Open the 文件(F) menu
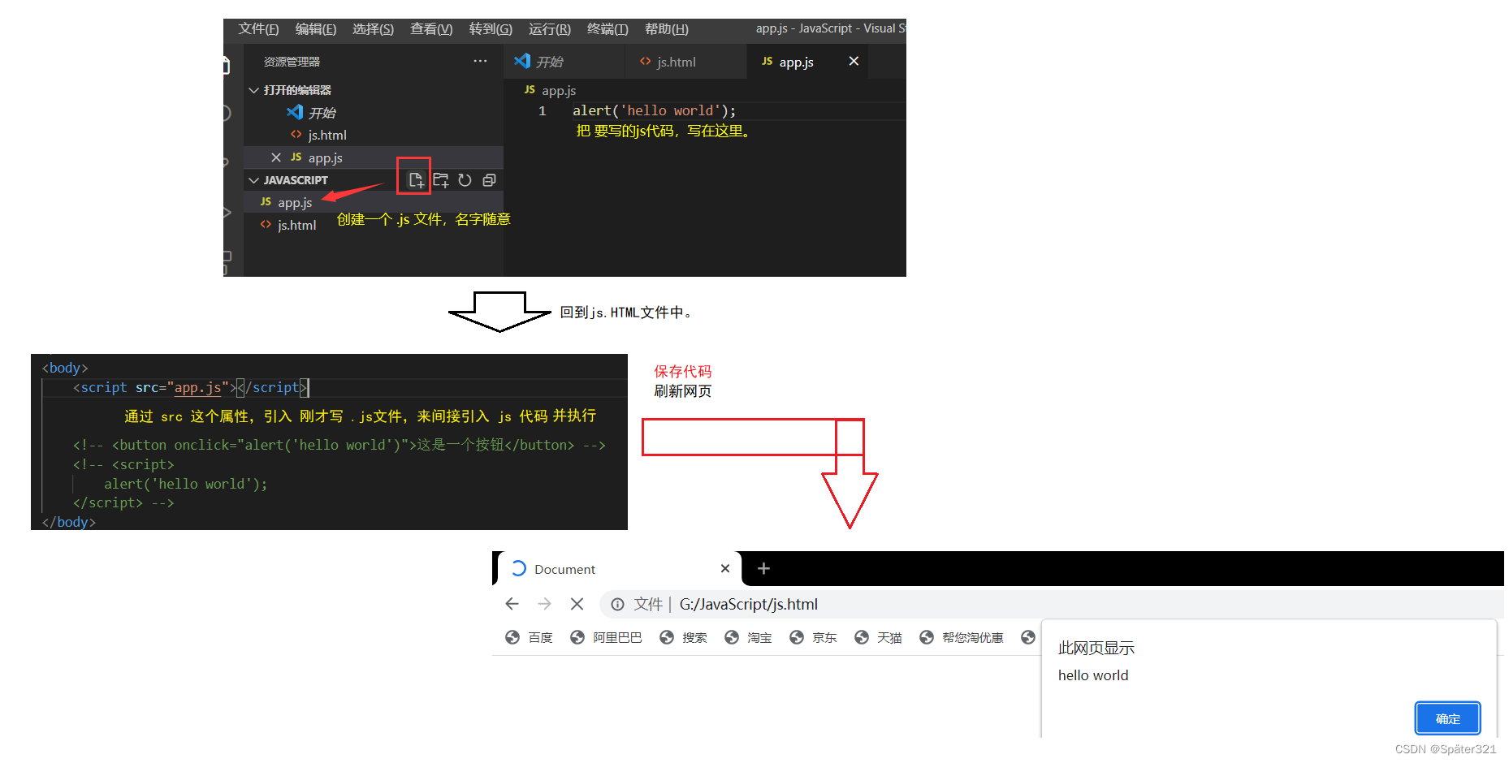The height and width of the screenshot is (763, 1509). point(258,29)
